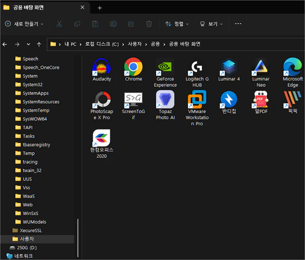Viewport: 305px width, 260px height.
Task: Add a new tab with plus button
Action: pos(100,8)
